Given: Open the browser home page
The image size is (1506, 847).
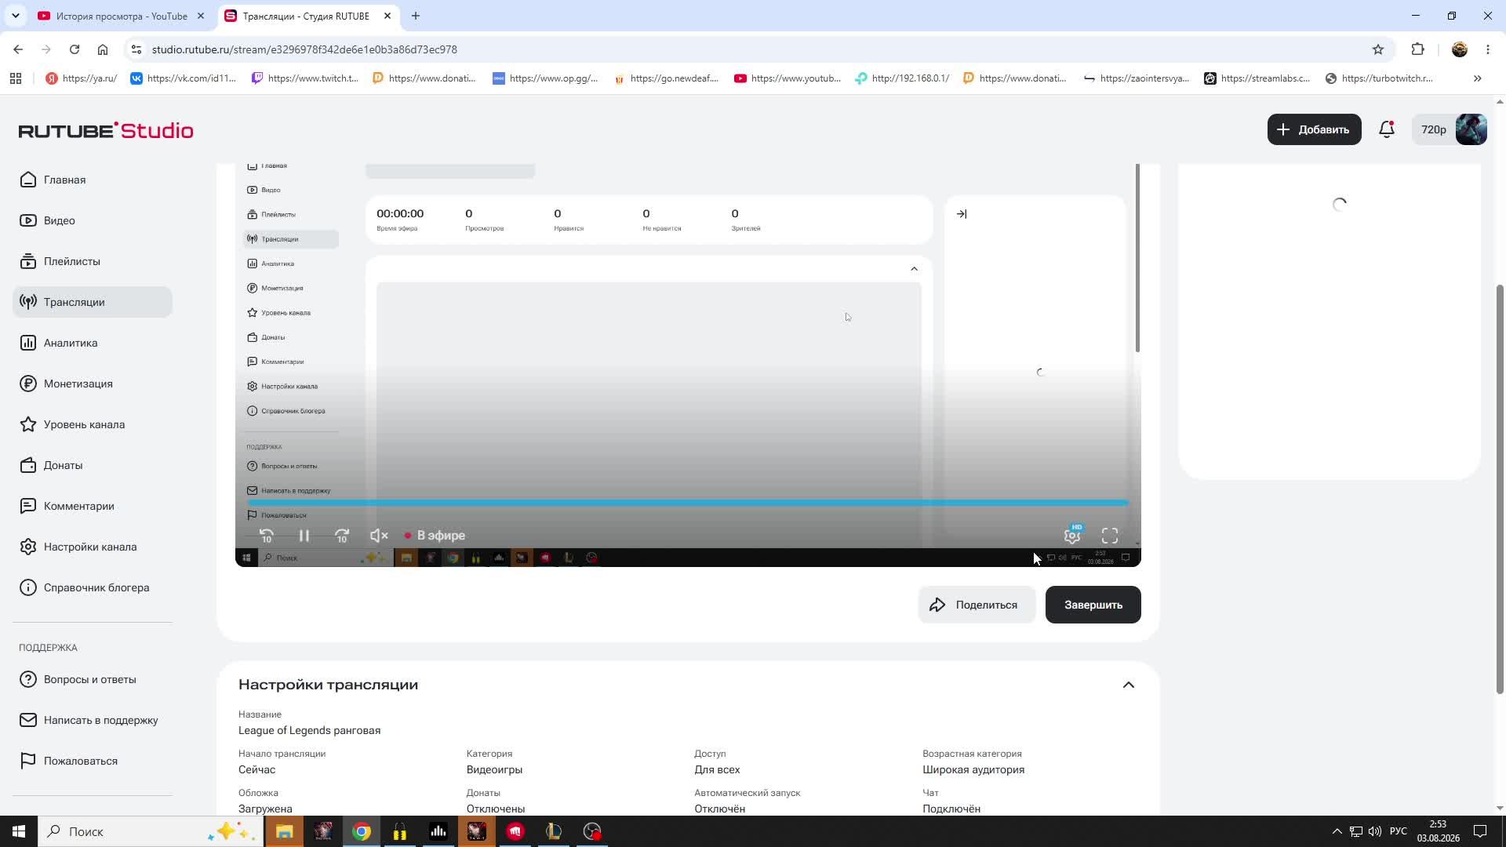Looking at the screenshot, I should pos(103,49).
